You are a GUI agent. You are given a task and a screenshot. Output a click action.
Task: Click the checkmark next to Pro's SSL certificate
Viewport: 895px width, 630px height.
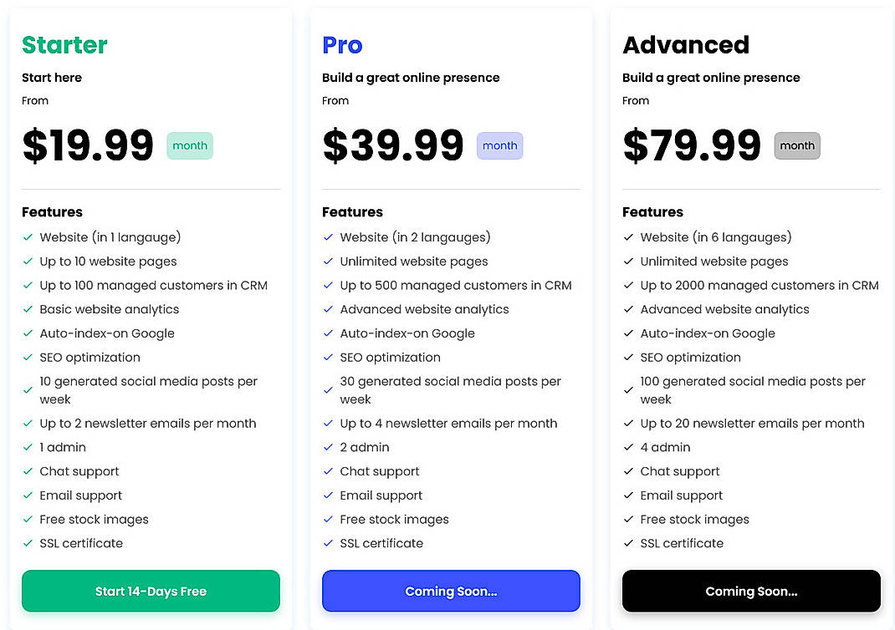[328, 543]
